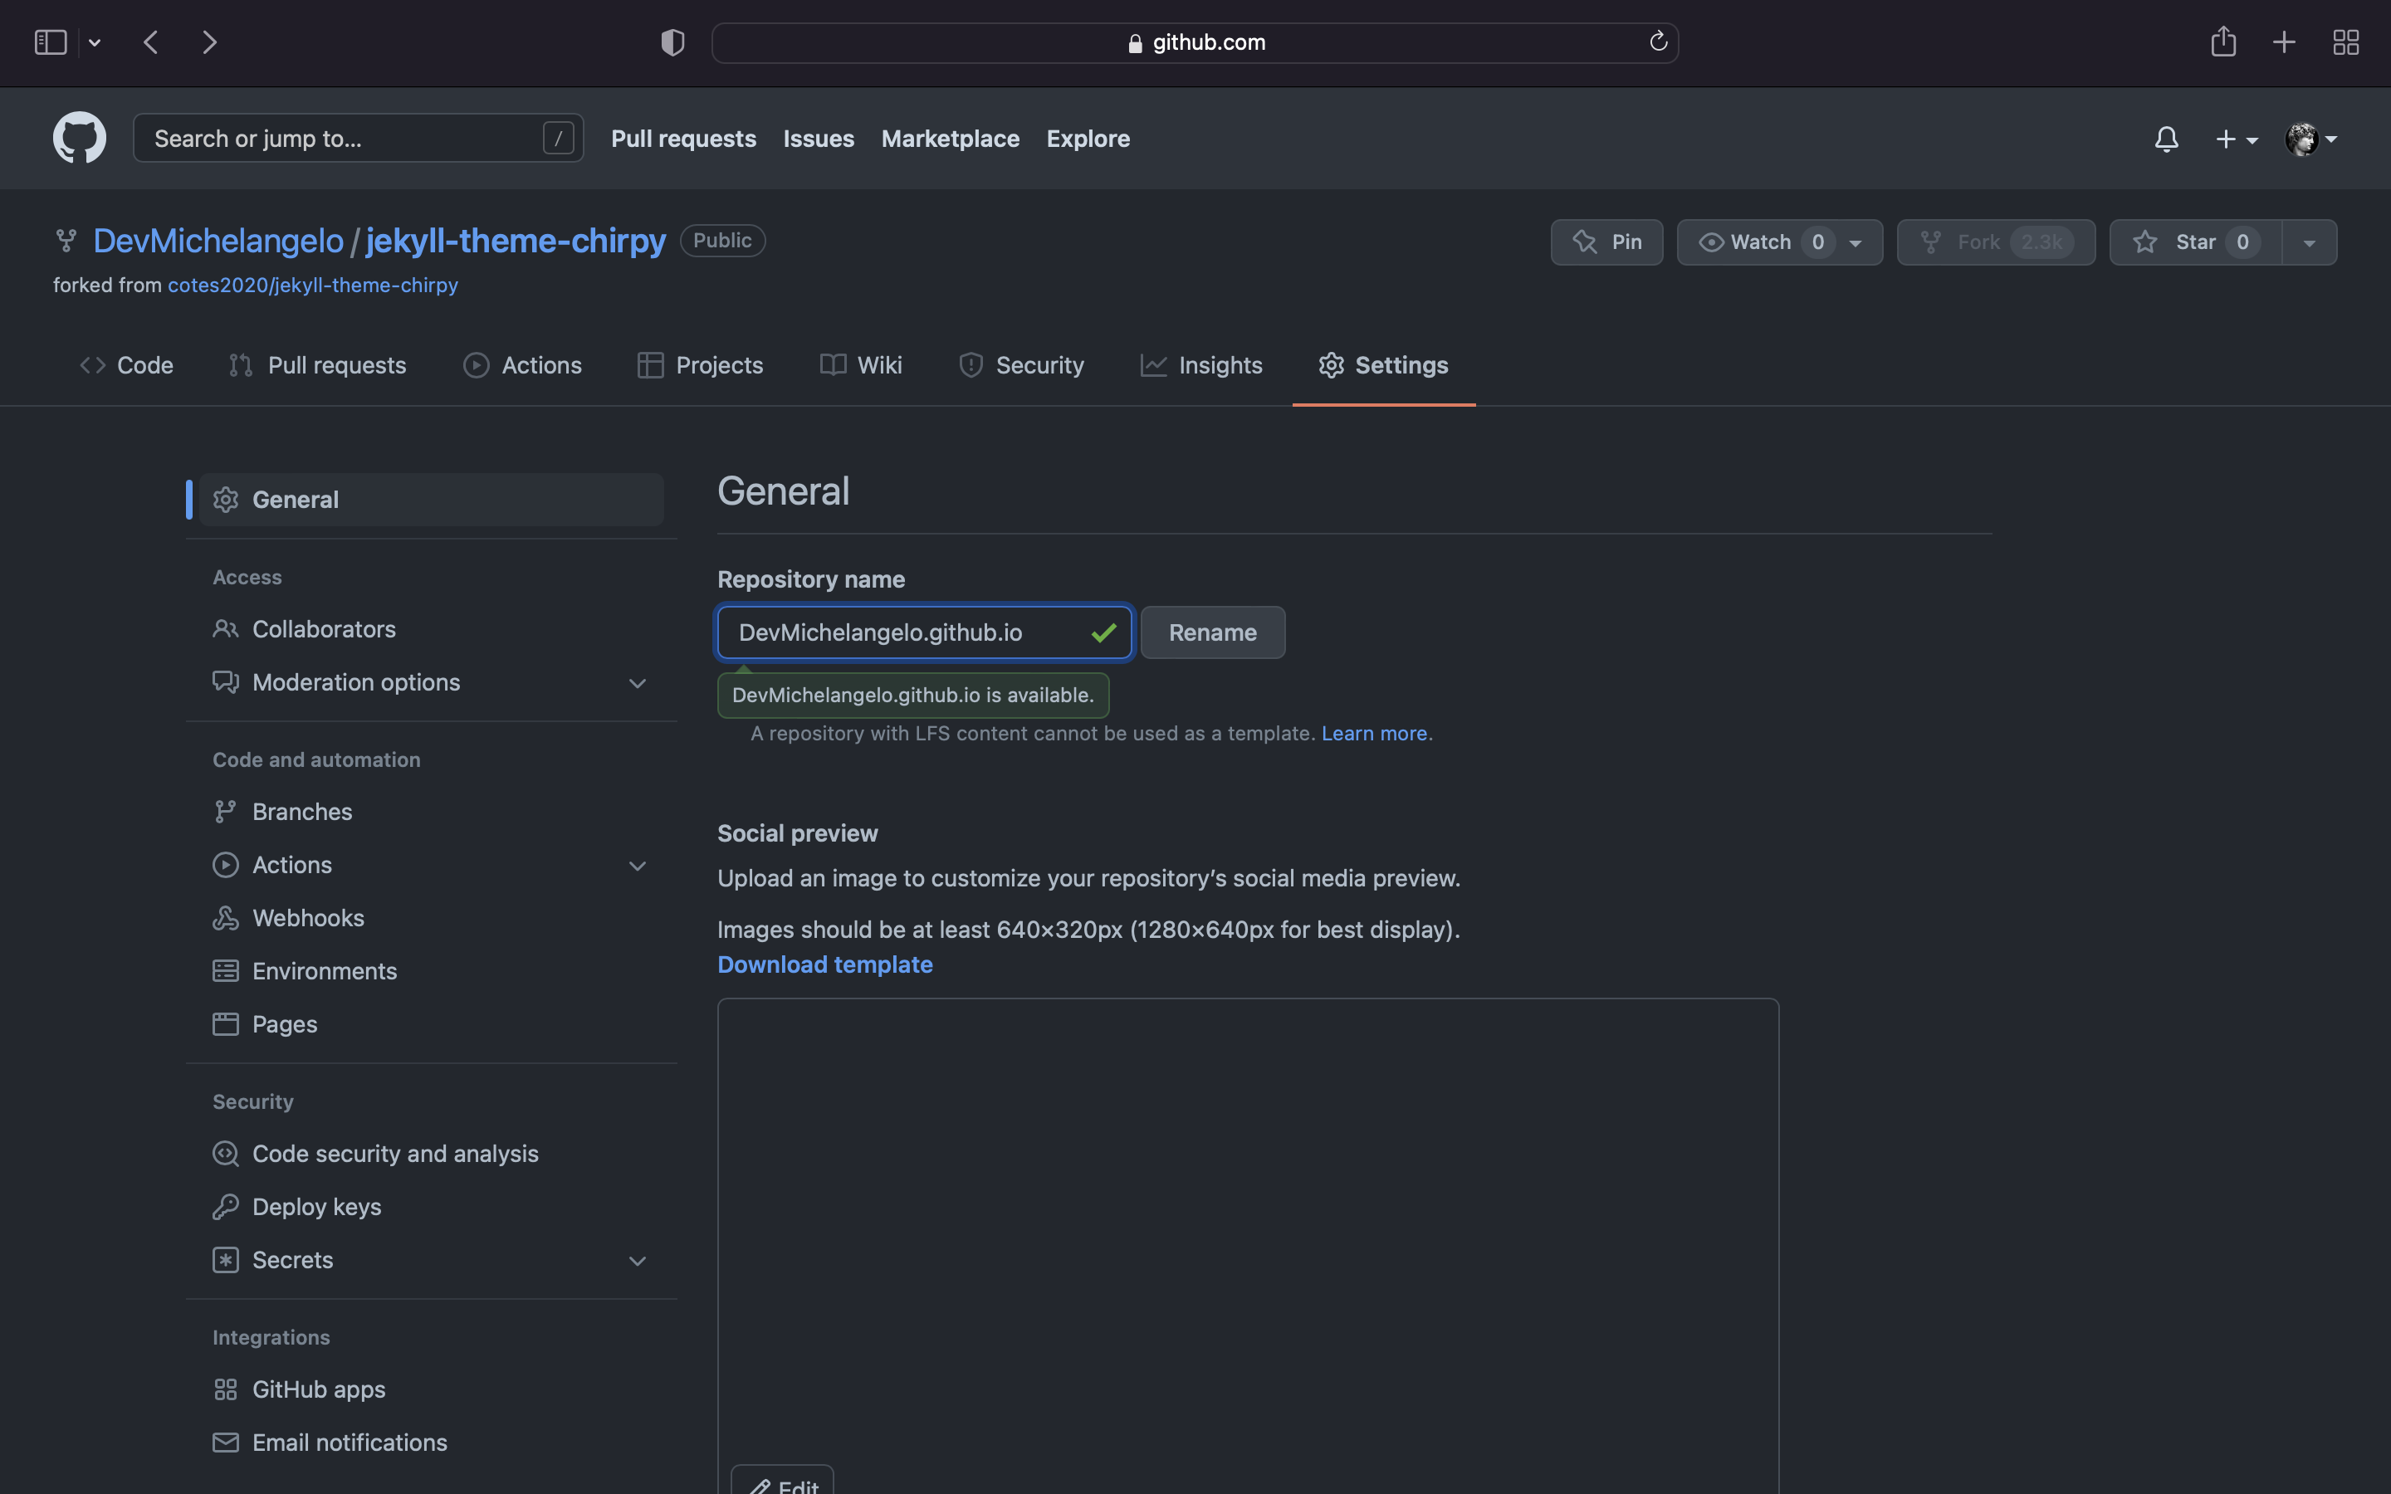Click Safari's share icon
Image resolution: width=2391 pixels, height=1494 pixels.
[2223, 41]
